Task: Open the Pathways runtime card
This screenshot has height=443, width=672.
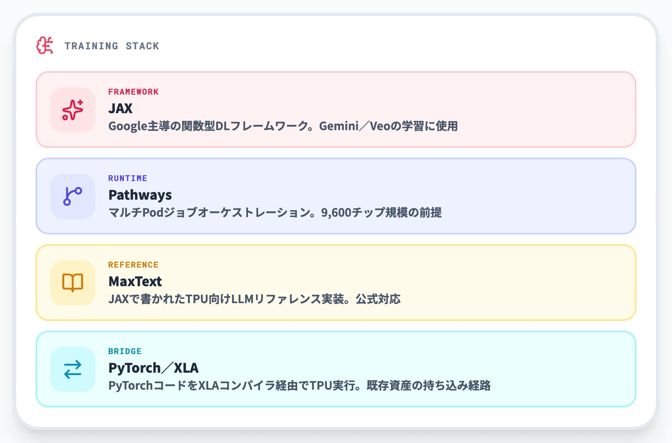Action: coord(336,196)
